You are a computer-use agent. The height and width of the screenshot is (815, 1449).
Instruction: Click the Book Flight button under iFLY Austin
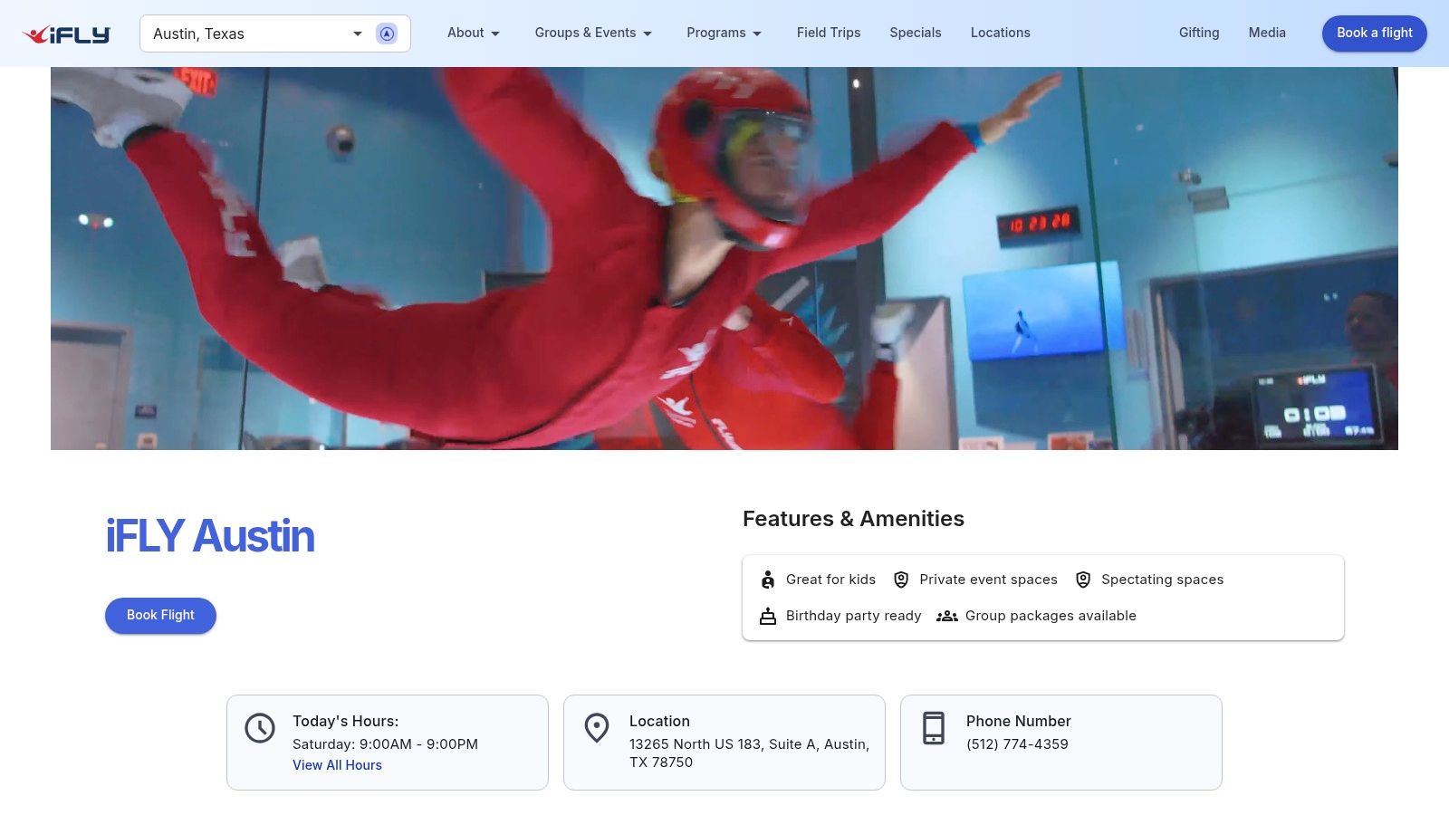click(x=160, y=616)
